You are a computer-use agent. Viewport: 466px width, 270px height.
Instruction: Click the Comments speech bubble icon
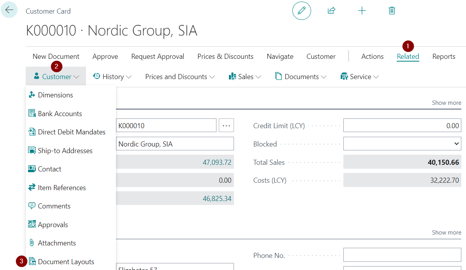tap(32, 206)
